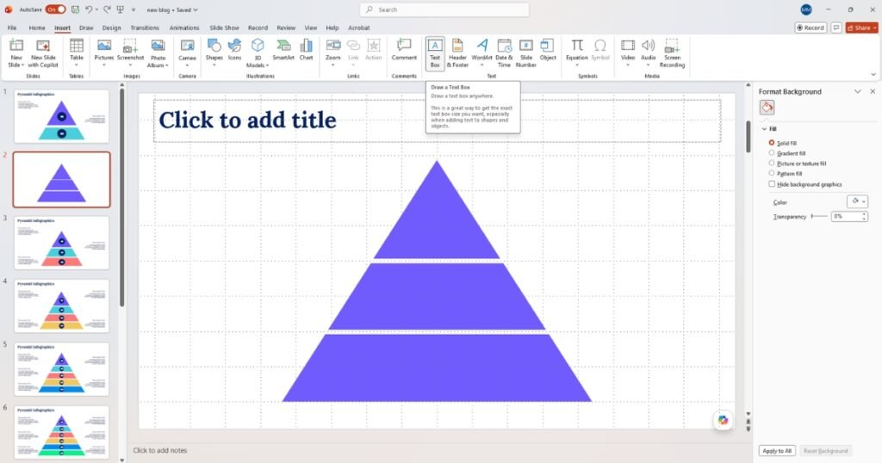
Task: Open the Shapes gallery icon
Action: [x=214, y=46]
